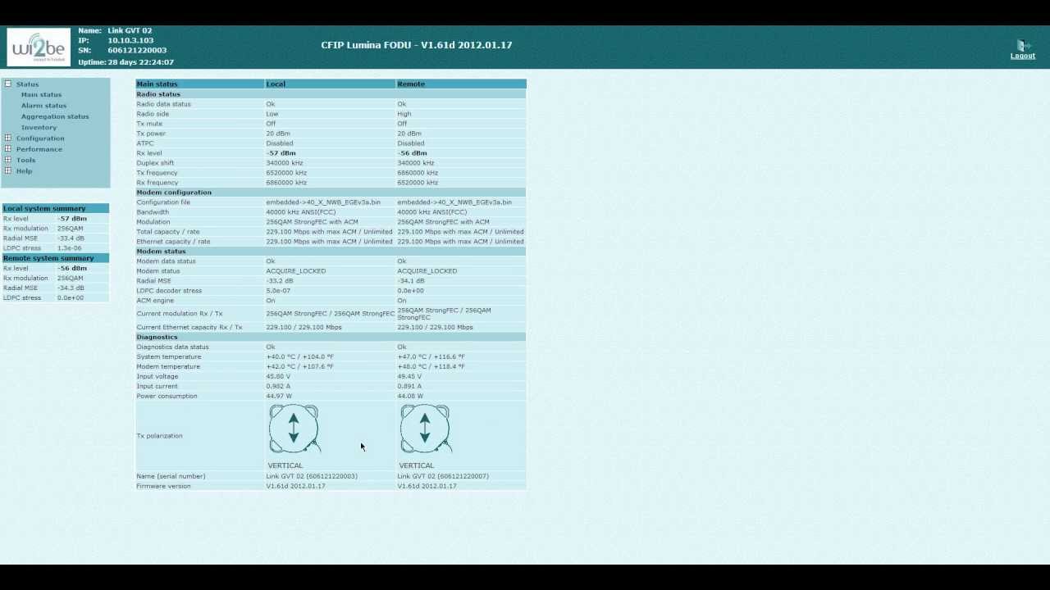The width and height of the screenshot is (1050, 590).
Task: Click Remote summary LDPC stress 0.0e+00
Action: point(71,298)
